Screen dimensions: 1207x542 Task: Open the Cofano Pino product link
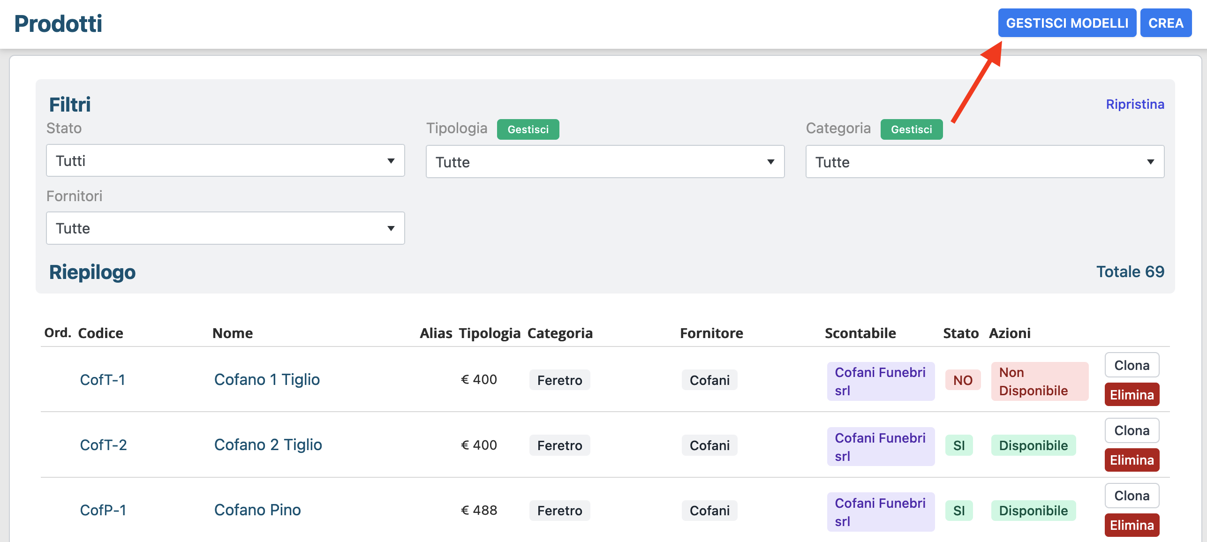[257, 510]
